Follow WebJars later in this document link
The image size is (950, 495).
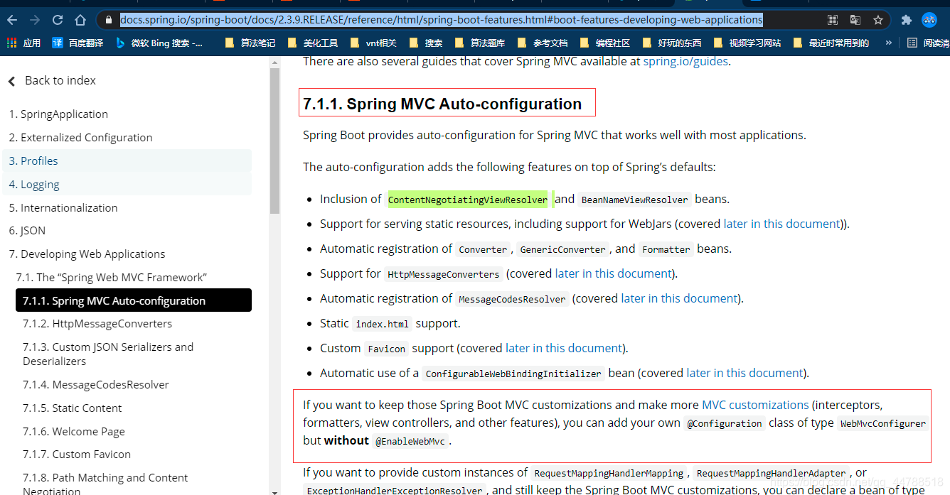782,224
